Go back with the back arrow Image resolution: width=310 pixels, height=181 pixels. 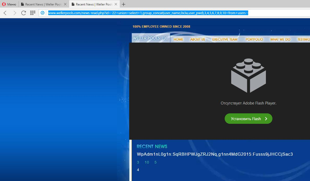pyautogui.click(x=5, y=13)
